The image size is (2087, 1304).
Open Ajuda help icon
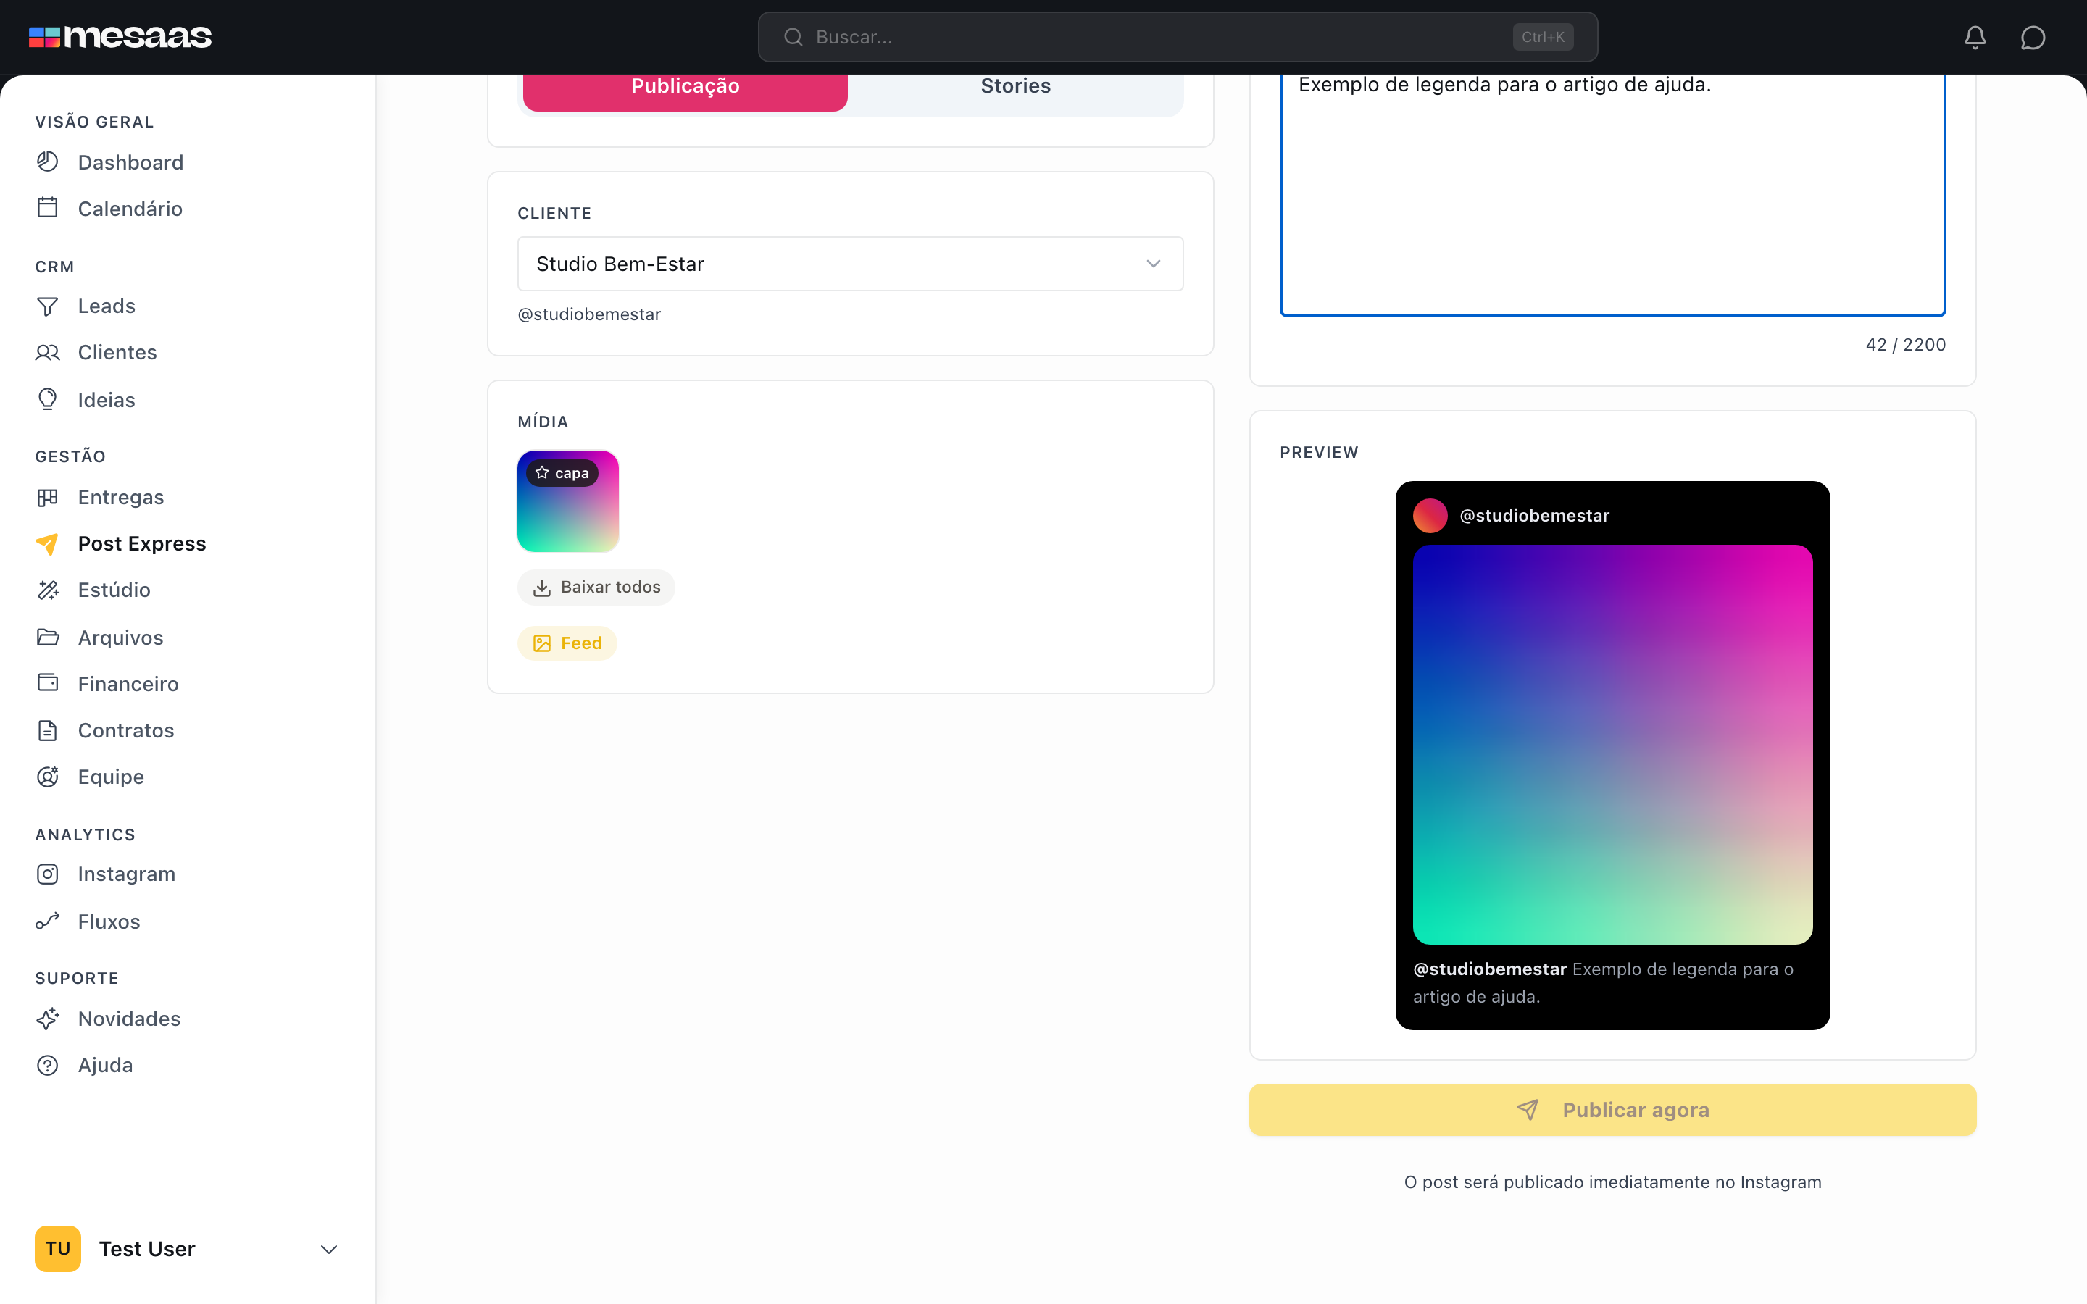click(x=47, y=1065)
